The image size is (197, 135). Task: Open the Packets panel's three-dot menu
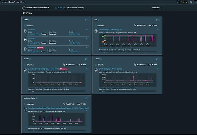tap(88, 59)
